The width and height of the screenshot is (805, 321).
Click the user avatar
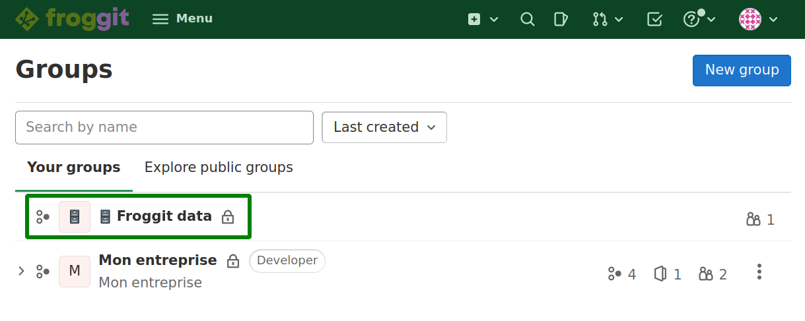tap(750, 19)
